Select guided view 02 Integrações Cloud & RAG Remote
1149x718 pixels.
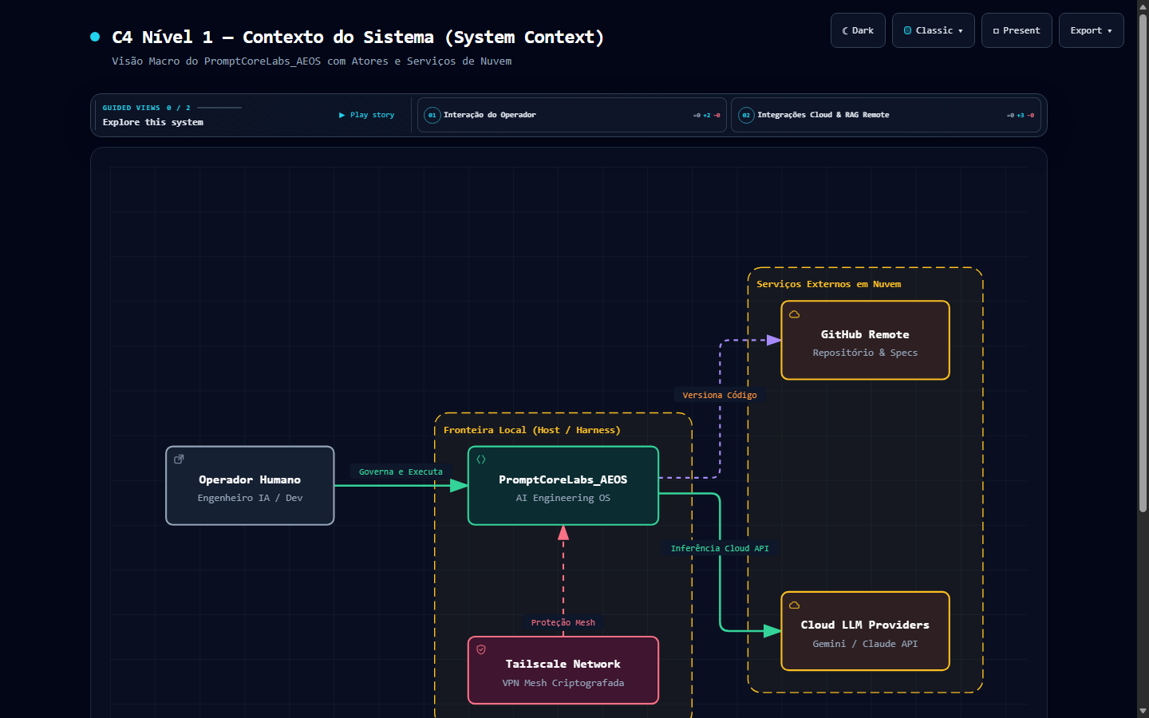(886, 115)
